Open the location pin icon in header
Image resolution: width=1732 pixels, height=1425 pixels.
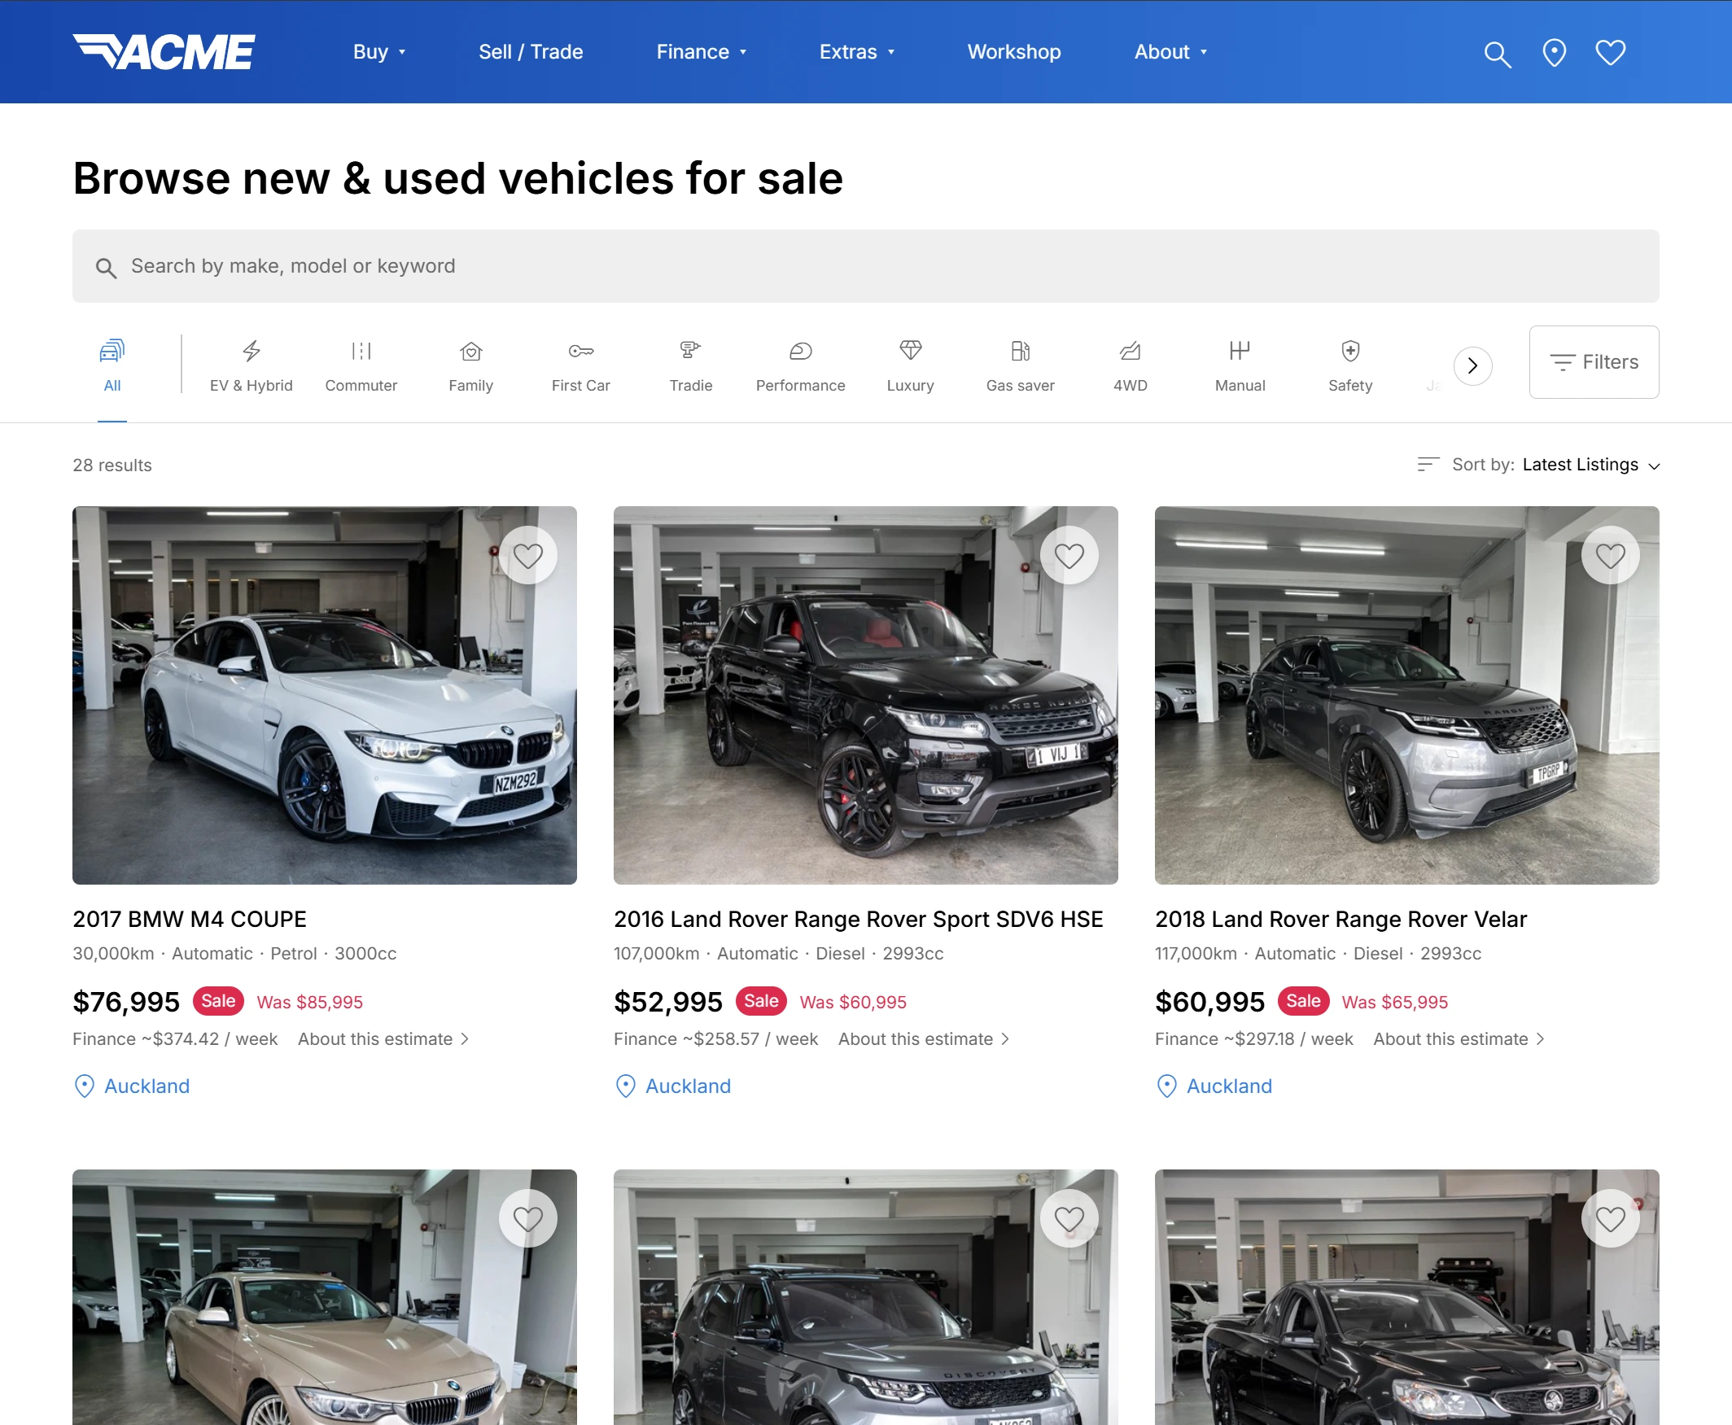[x=1553, y=52]
